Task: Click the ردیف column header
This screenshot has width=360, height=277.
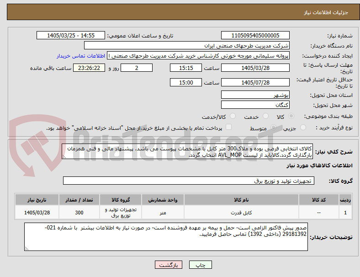Action: pos(345,200)
